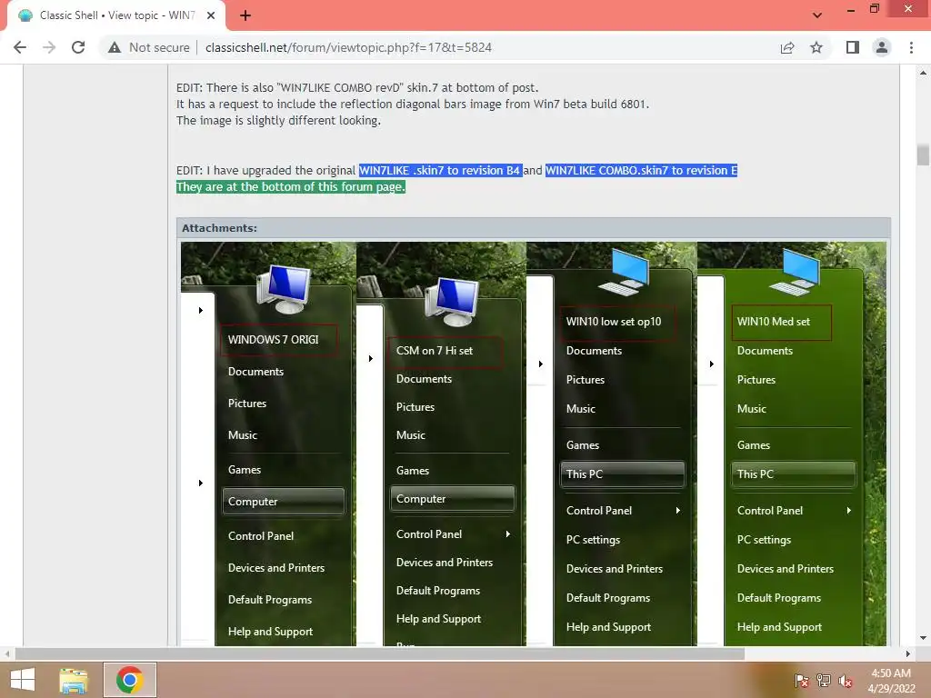Go back to the previous page
The image size is (931, 698).
coord(20,47)
